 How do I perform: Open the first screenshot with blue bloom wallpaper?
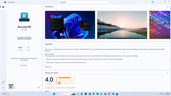click(x=70, y=25)
